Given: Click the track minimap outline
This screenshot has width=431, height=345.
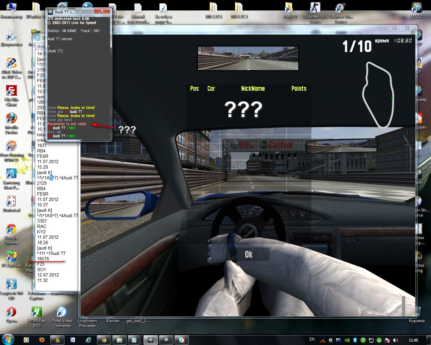Looking at the screenshot, I should 378,95.
